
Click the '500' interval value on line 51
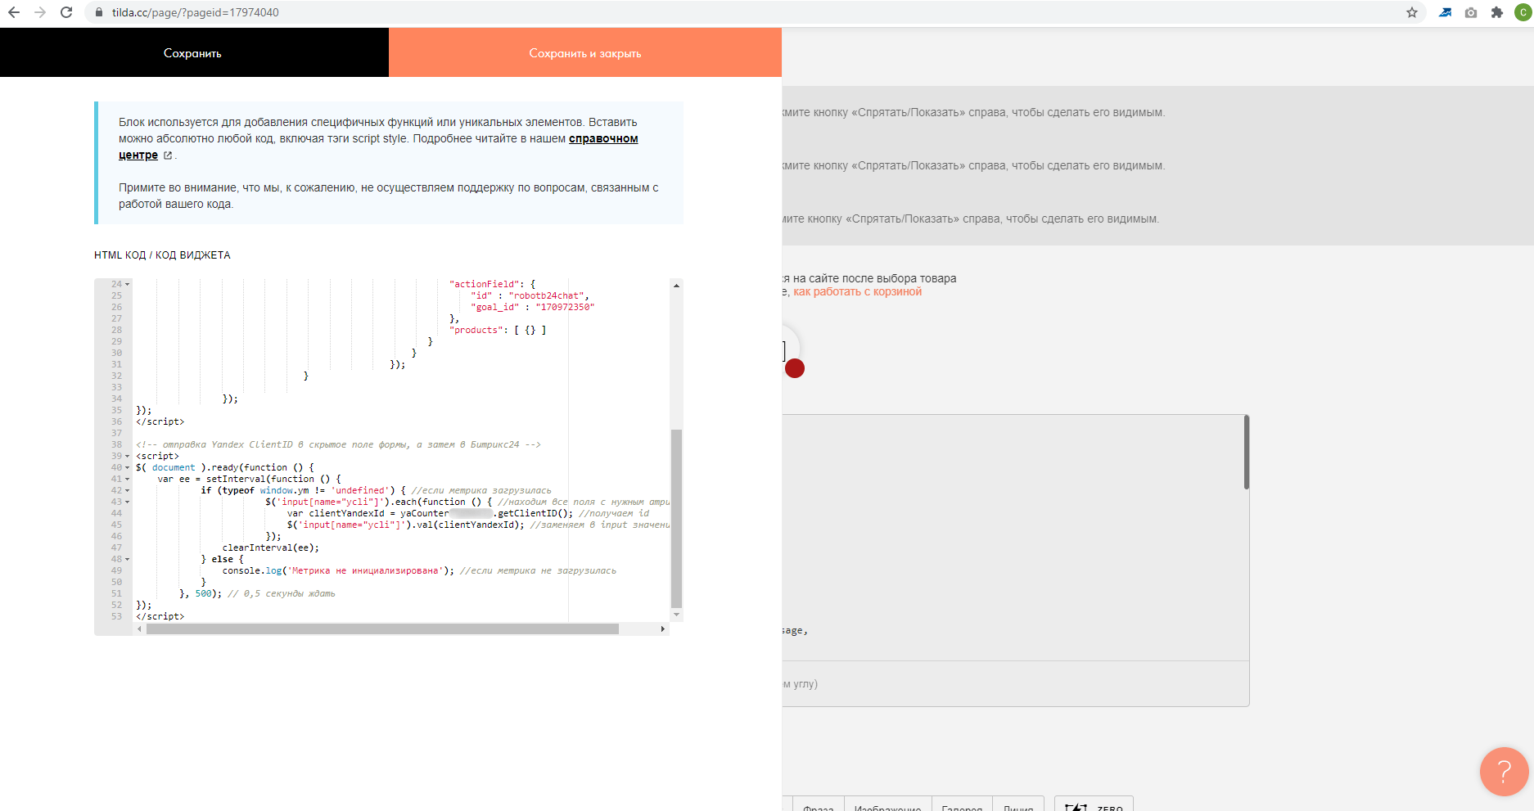pos(203,593)
